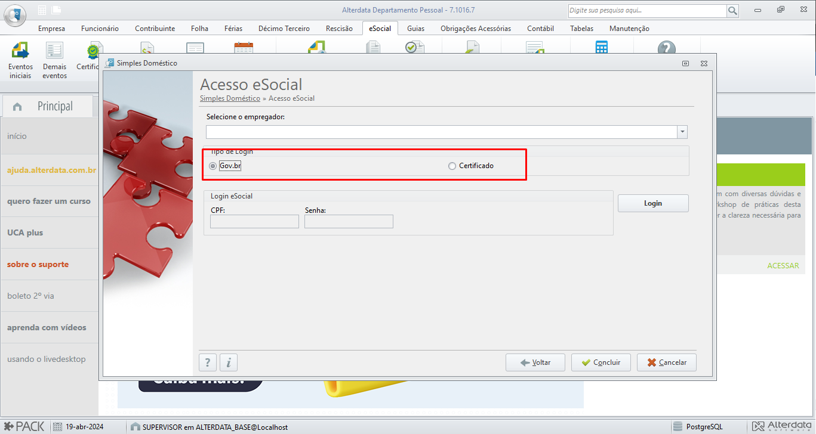Image resolution: width=816 pixels, height=434 pixels.
Task: Open the Guias tab
Action: tap(415, 29)
